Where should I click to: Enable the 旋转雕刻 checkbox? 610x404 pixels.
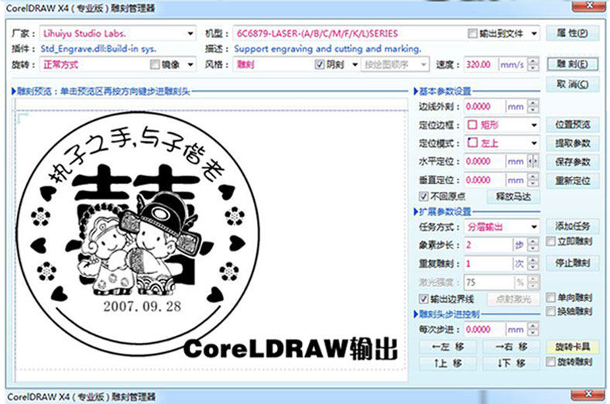pyautogui.click(x=550, y=362)
